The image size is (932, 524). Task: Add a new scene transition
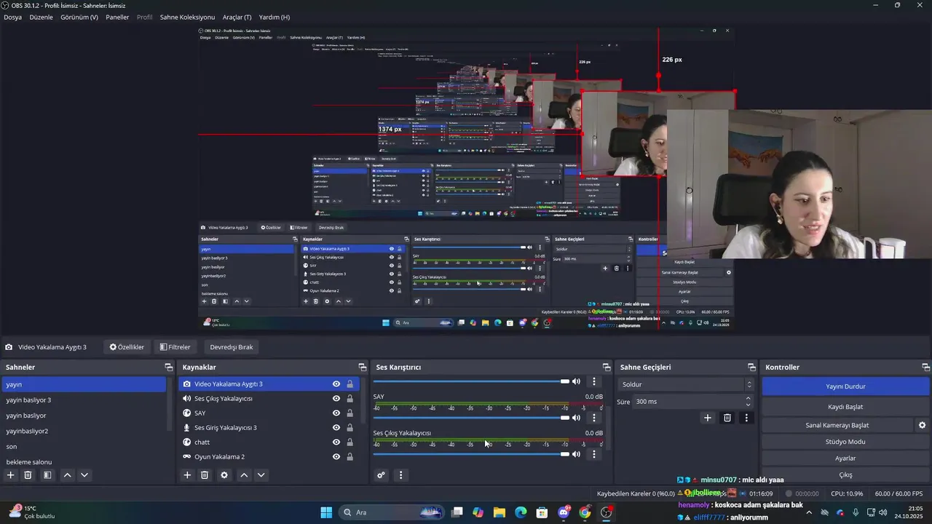707,418
